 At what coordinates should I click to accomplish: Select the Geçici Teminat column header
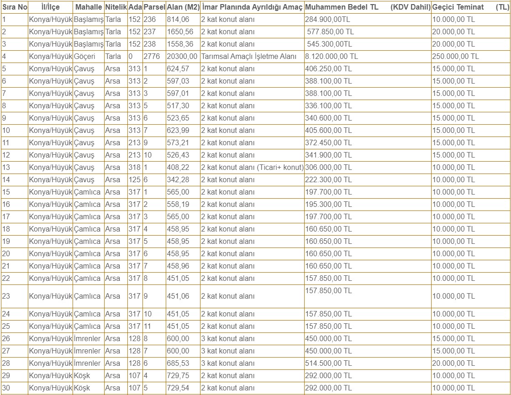(458, 7)
